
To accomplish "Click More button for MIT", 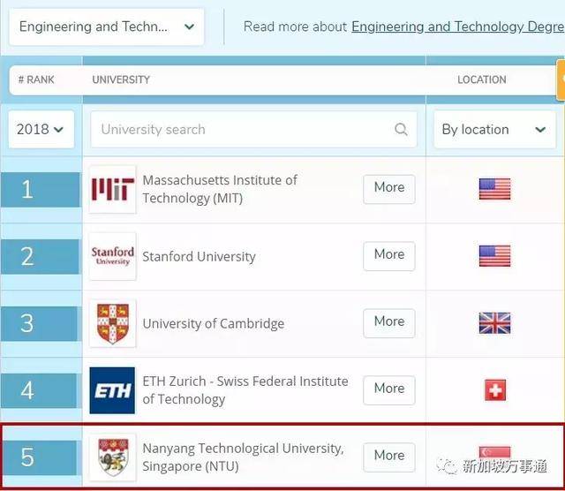I will (388, 188).
